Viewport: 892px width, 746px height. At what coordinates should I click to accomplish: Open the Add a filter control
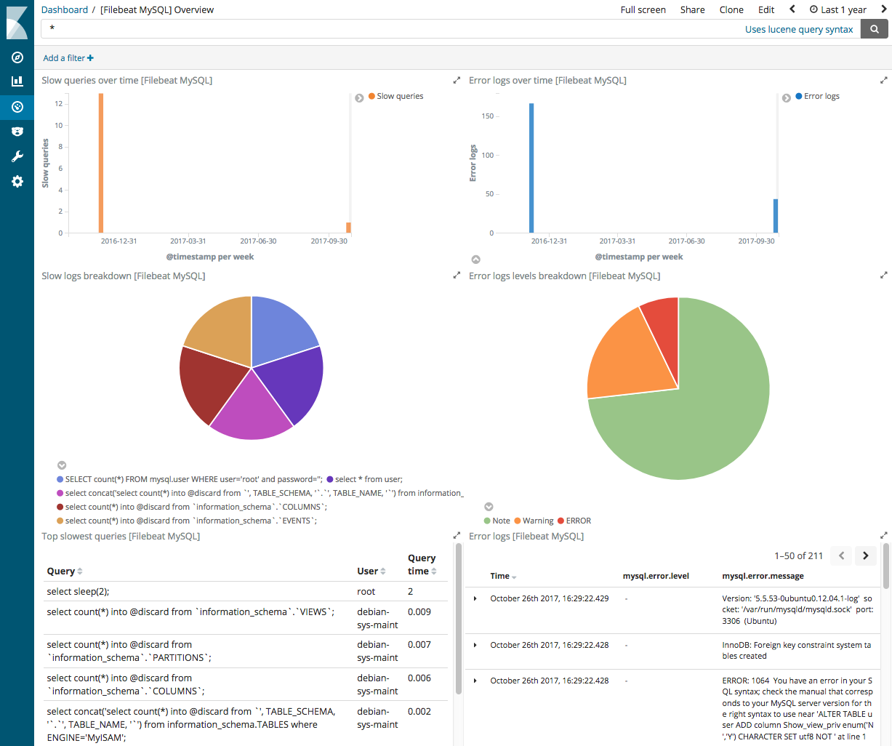68,57
